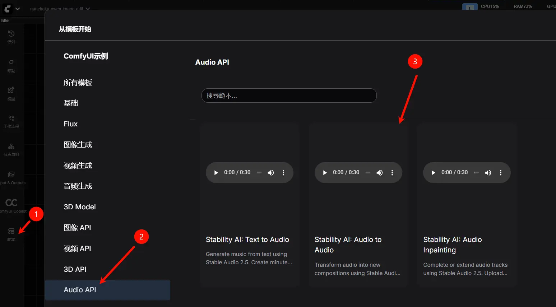This screenshot has width=556, height=307.
Task: Switch to the Audio API category
Action: pos(79,290)
